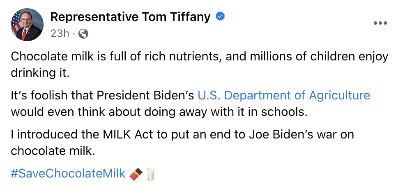405x189 pixels.
Task: Click the globe public audience icon
Action: tap(83, 34)
